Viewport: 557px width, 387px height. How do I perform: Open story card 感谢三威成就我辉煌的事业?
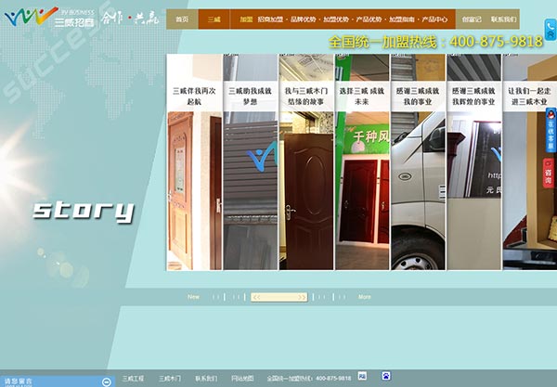click(473, 161)
